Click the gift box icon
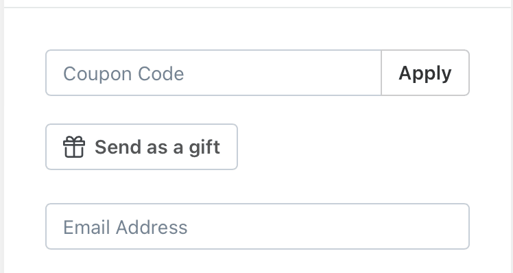 coord(74,147)
